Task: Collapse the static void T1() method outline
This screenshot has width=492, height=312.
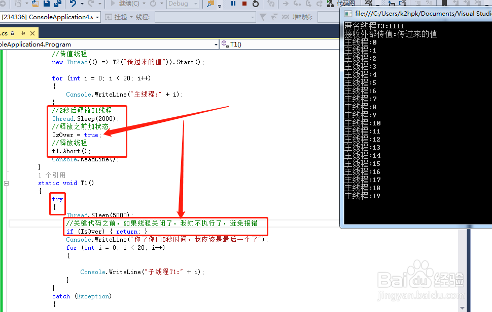Action: (6, 183)
